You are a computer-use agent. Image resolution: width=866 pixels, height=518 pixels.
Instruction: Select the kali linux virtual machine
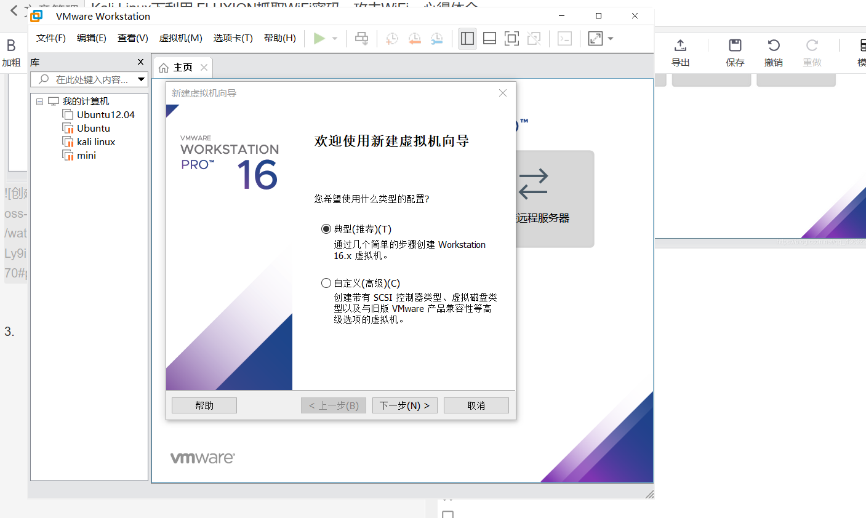tap(95, 141)
